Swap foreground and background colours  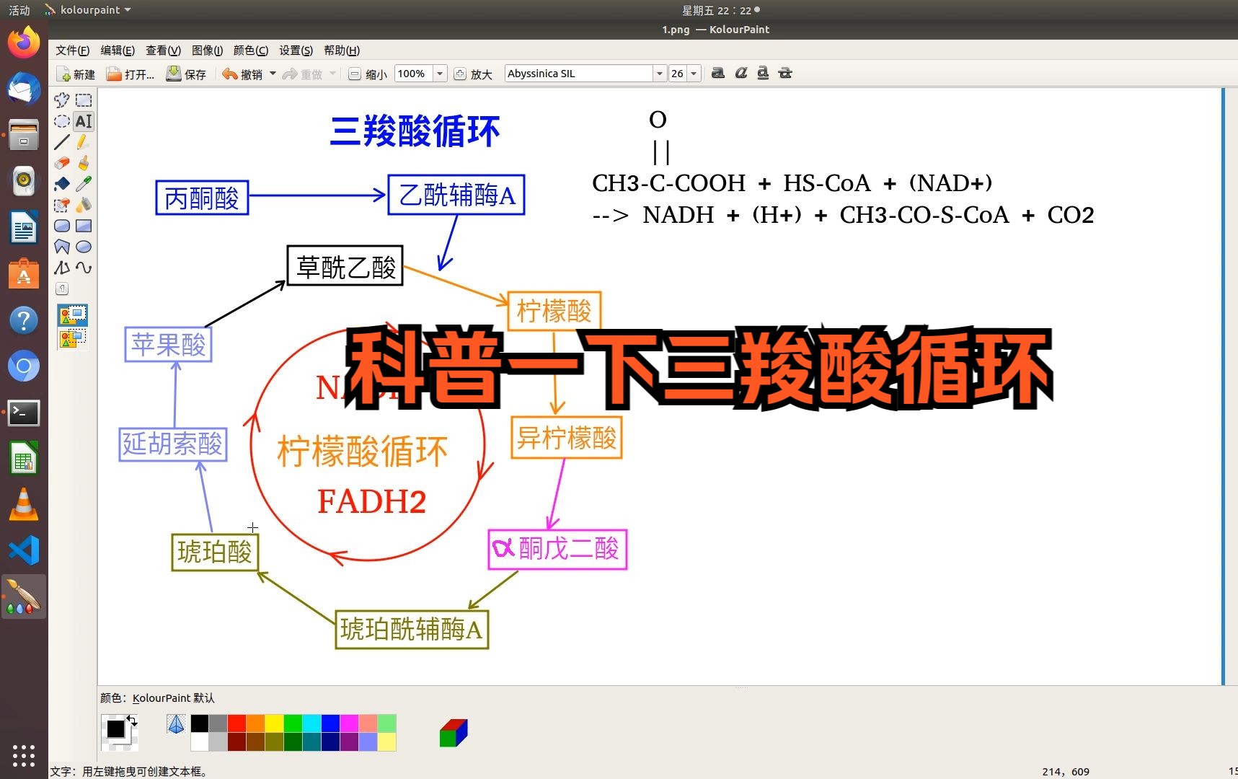132,720
